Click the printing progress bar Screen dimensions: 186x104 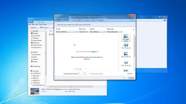[87, 52]
